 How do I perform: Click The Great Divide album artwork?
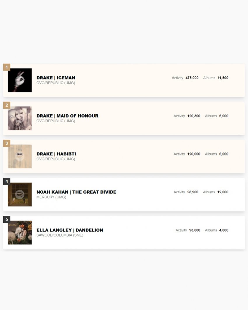click(20, 194)
